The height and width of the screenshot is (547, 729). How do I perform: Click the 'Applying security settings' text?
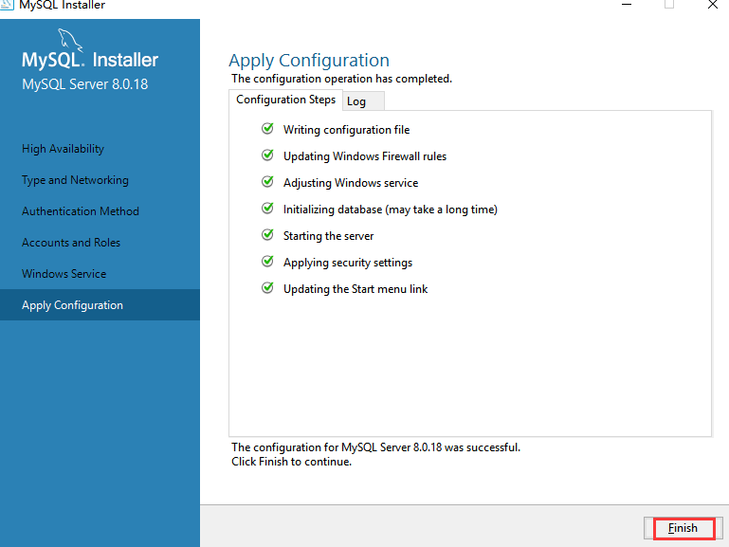(x=348, y=263)
